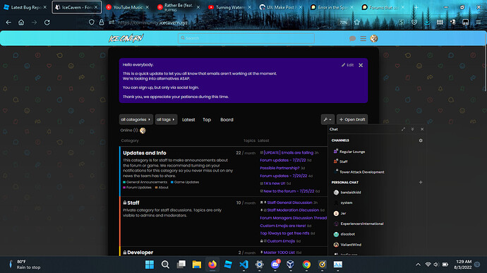Start a new personal chat with plus
This screenshot has height=273, width=487.
tap(421, 182)
